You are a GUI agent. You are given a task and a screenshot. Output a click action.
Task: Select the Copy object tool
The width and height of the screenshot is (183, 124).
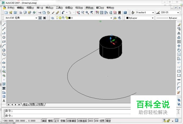(x=179, y=29)
